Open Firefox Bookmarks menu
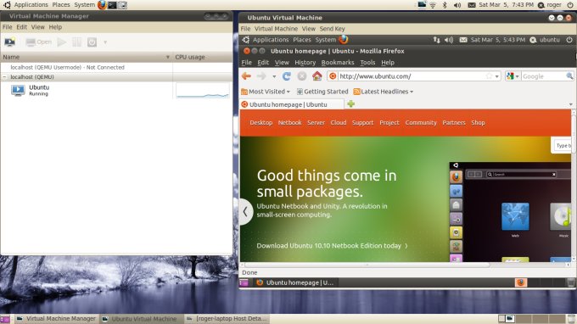This screenshot has width=577, height=324. (x=338, y=63)
